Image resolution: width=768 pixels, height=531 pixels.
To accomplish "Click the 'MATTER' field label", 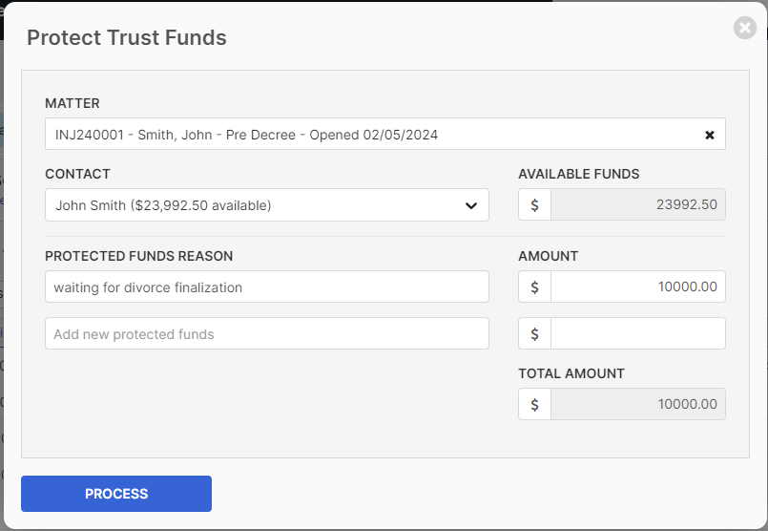I will tap(72, 103).
